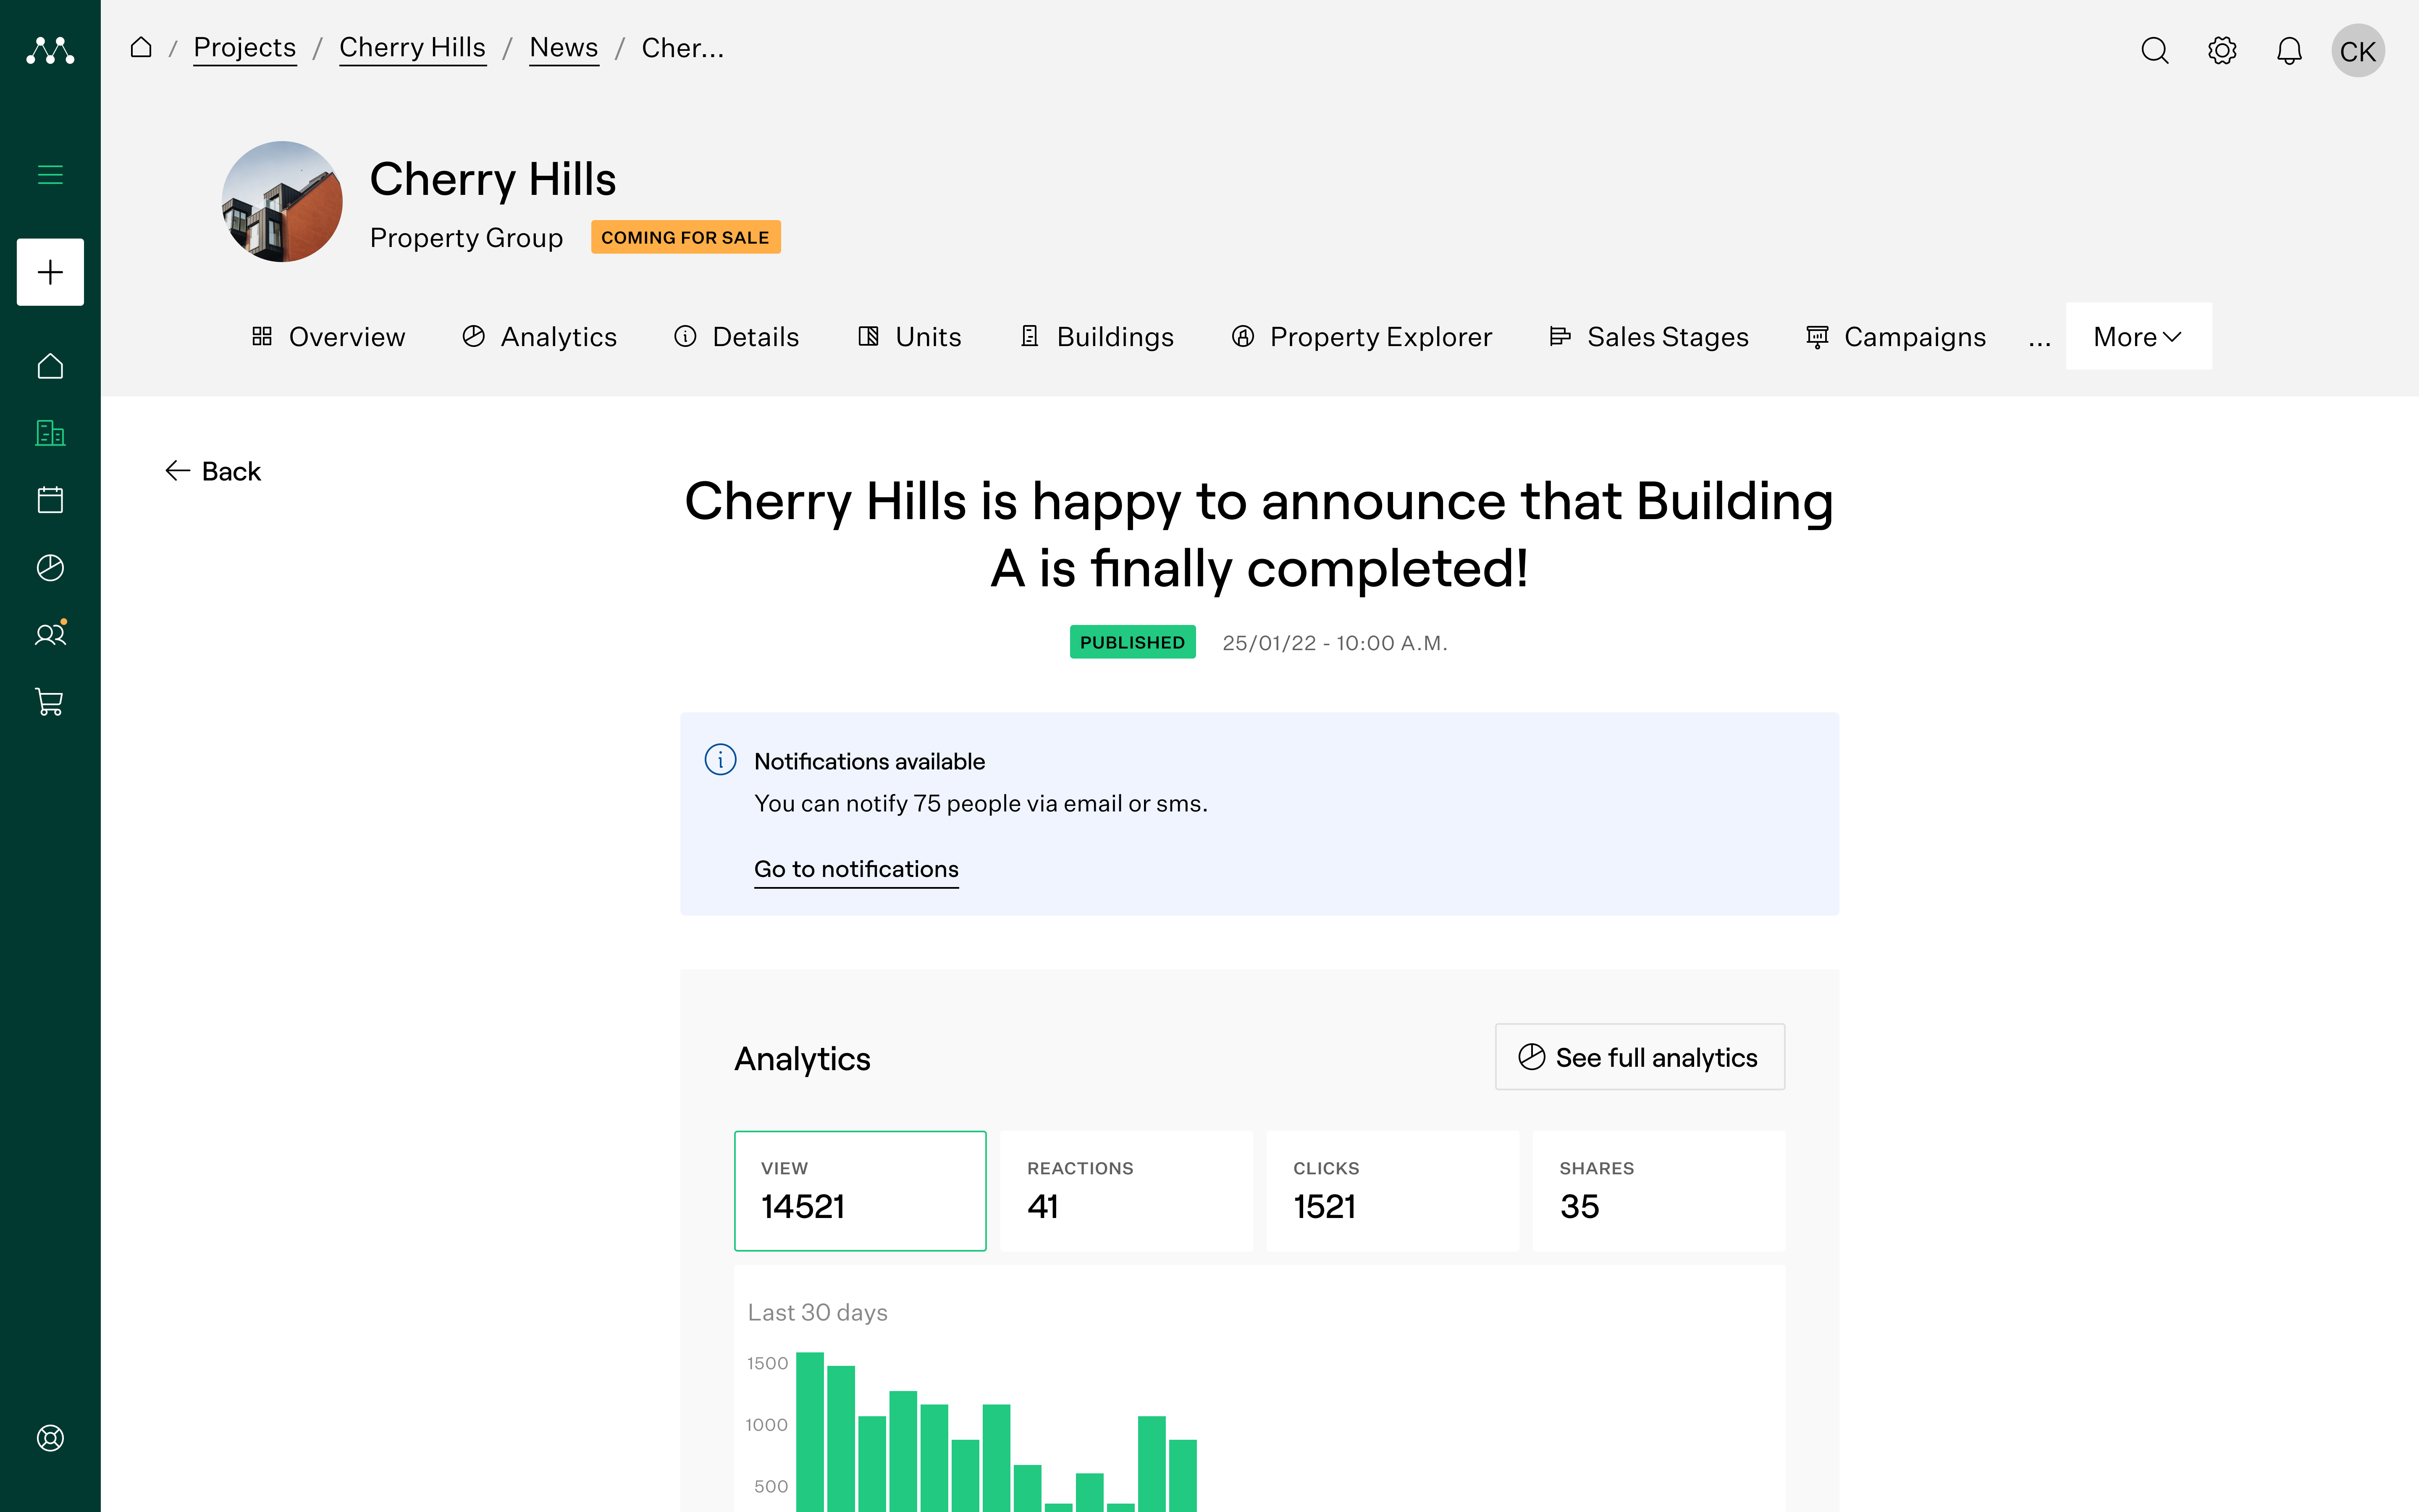Open the sidebar buildings projects icon
This screenshot has width=2419, height=1512.
pos(50,433)
